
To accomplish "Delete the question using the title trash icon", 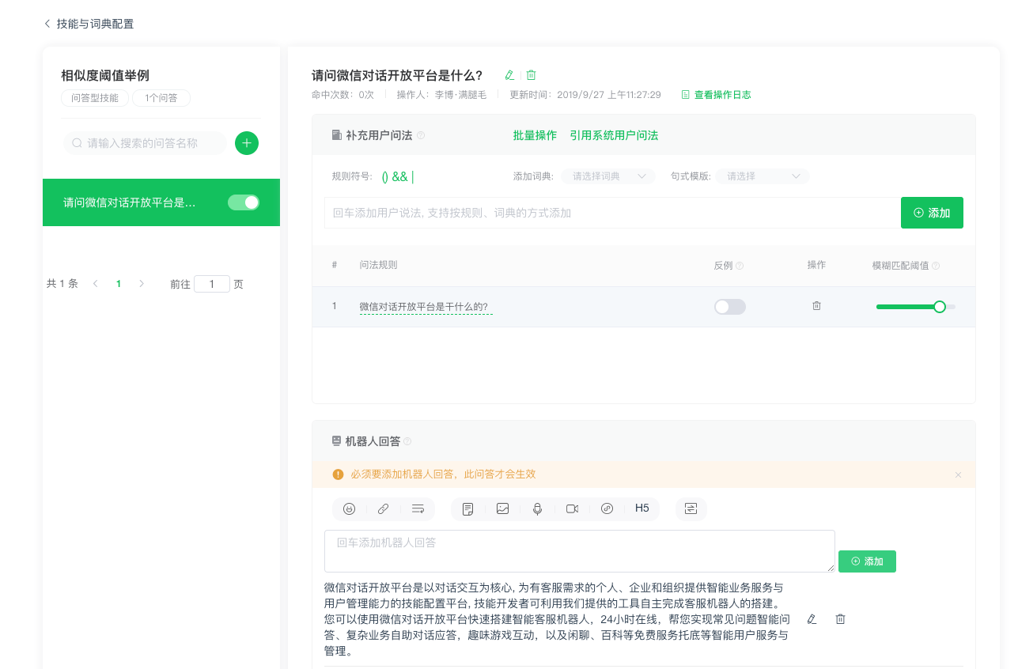I will (x=532, y=75).
